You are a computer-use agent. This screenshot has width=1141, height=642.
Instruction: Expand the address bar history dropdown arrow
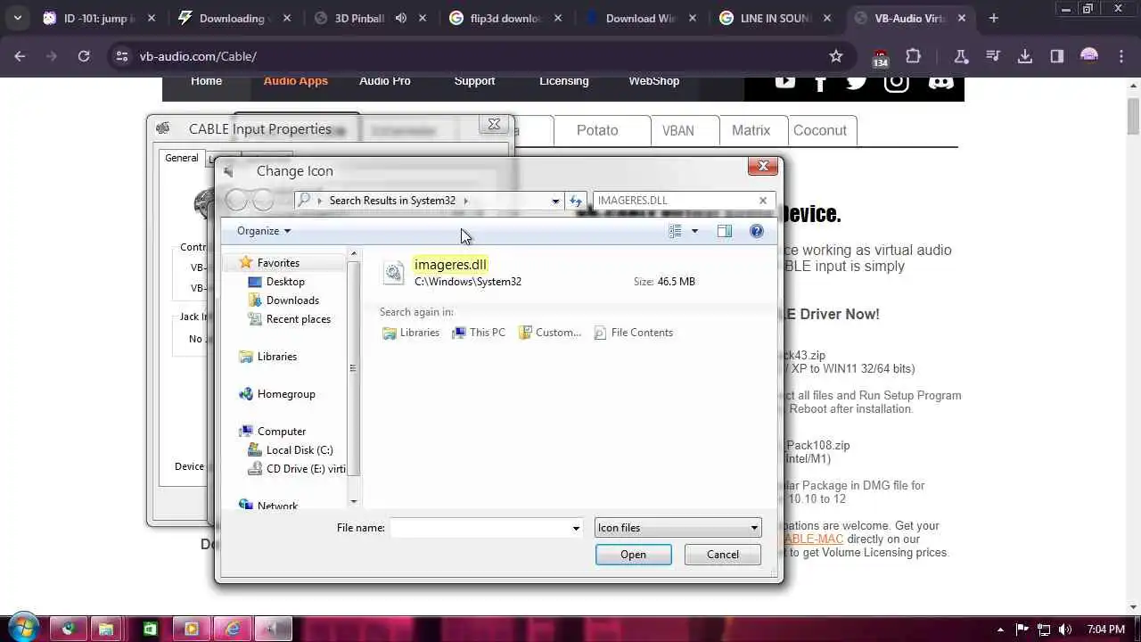pyautogui.click(x=555, y=201)
